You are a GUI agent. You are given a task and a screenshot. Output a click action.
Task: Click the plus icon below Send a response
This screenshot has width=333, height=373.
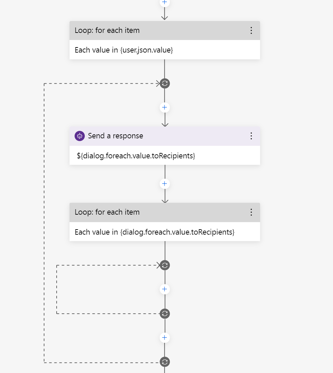click(x=164, y=183)
